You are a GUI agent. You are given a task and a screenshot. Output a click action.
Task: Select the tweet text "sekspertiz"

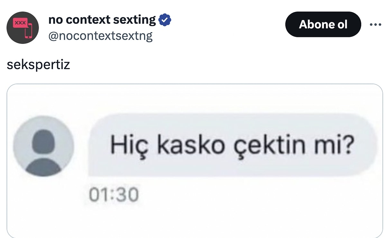(38, 65)
